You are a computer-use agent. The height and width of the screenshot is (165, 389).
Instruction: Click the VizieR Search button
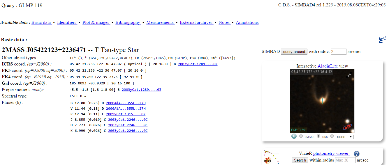point(300,160)
